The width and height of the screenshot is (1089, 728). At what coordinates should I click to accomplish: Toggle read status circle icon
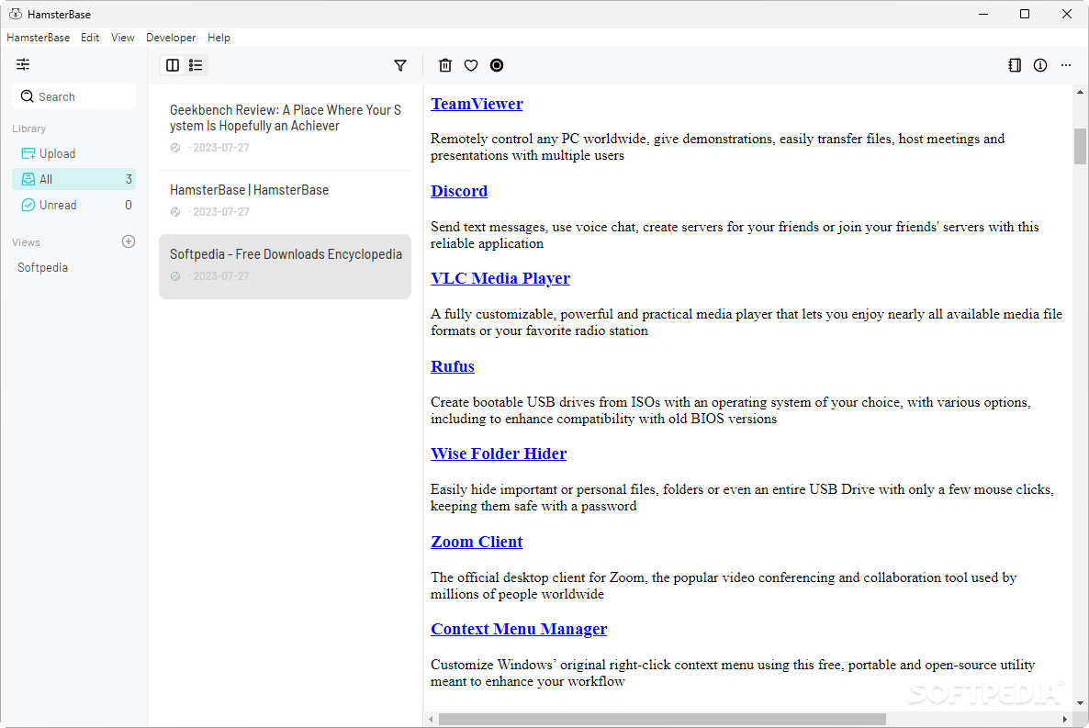(x=497, y=65)
